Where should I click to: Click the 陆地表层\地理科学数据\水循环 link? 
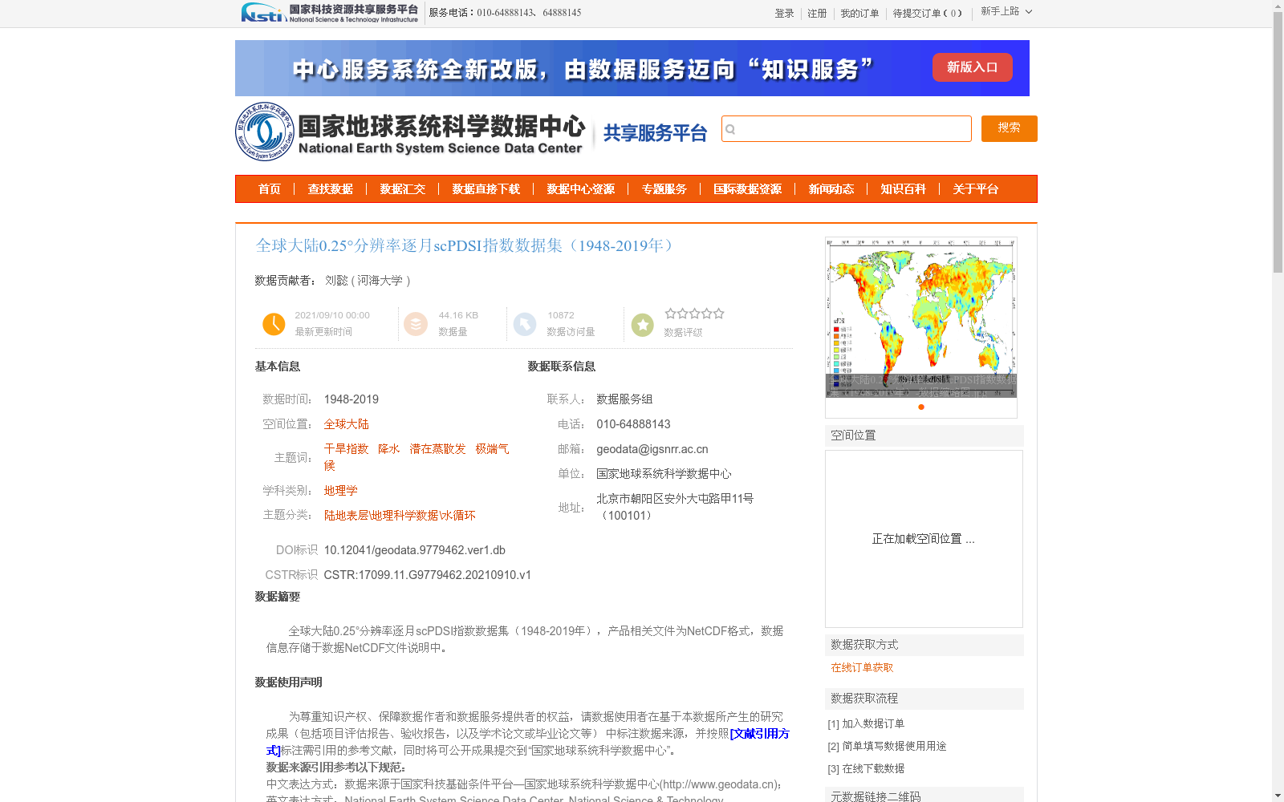(x=400, y=516)
